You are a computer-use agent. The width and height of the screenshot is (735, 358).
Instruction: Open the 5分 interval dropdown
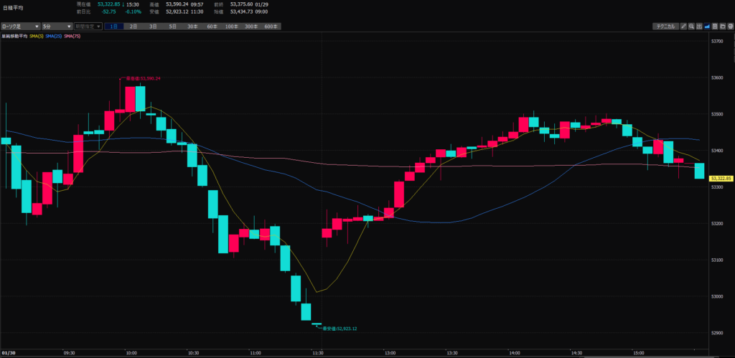pos(57,27)
